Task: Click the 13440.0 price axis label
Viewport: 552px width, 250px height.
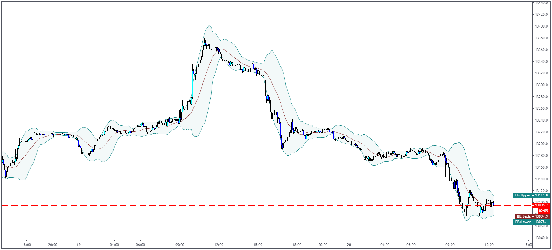Action: [541, 3]
